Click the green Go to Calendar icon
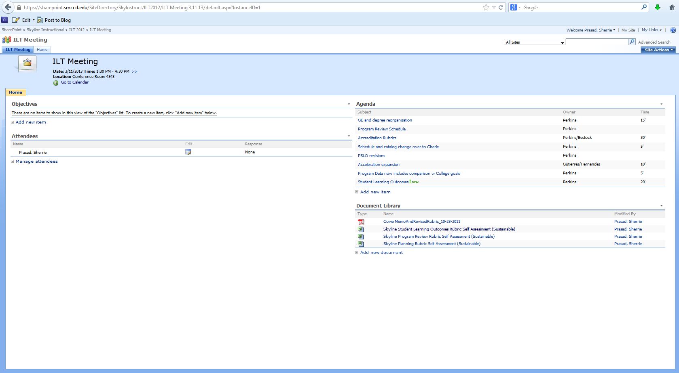 pyautogui.click(x=56, y=83)
